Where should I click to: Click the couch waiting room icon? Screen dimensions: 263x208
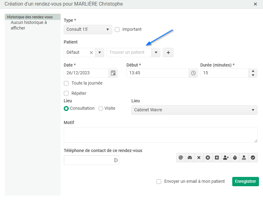pyautogui.click(x=190, y=158)
